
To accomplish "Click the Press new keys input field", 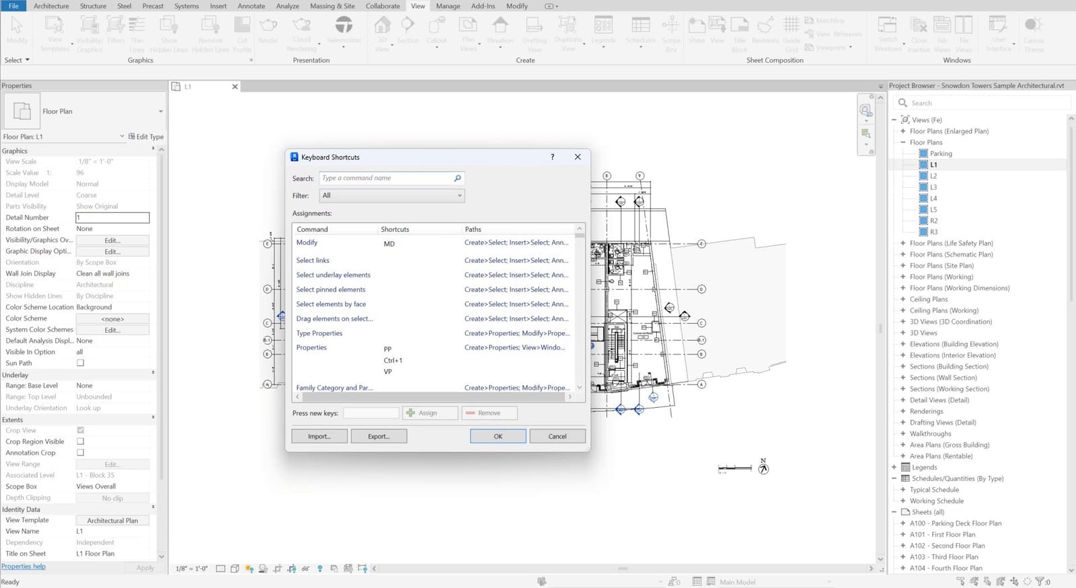I will point(371,413).
